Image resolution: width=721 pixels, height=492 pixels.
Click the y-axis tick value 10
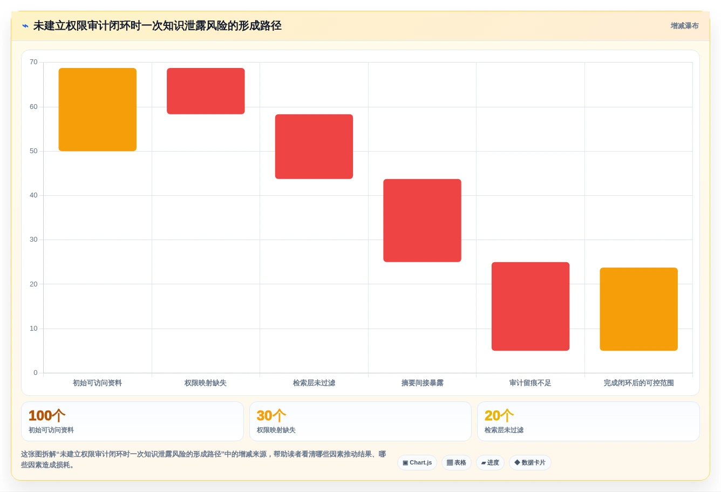click(x=33, y=329)
